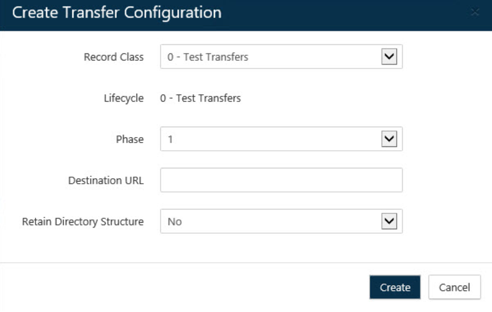Select the Lifecycle value text 0 - Test Transfers

click(x=200, y=99)
